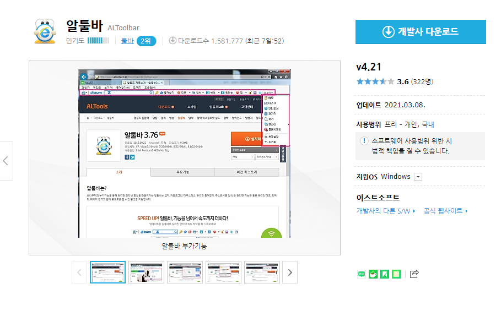Go to previous screenshot using left side arrow
This screenshot has width=501, height=311.
(x=6, y=160)
